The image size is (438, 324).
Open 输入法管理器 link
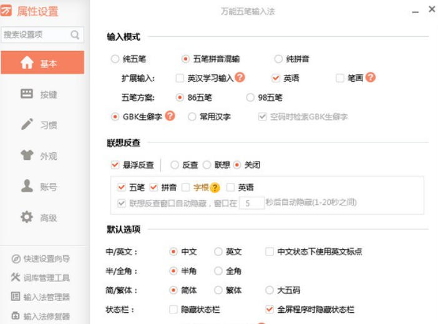tap(46, 297)
